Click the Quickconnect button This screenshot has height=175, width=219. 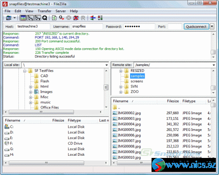tap(196, 27)
